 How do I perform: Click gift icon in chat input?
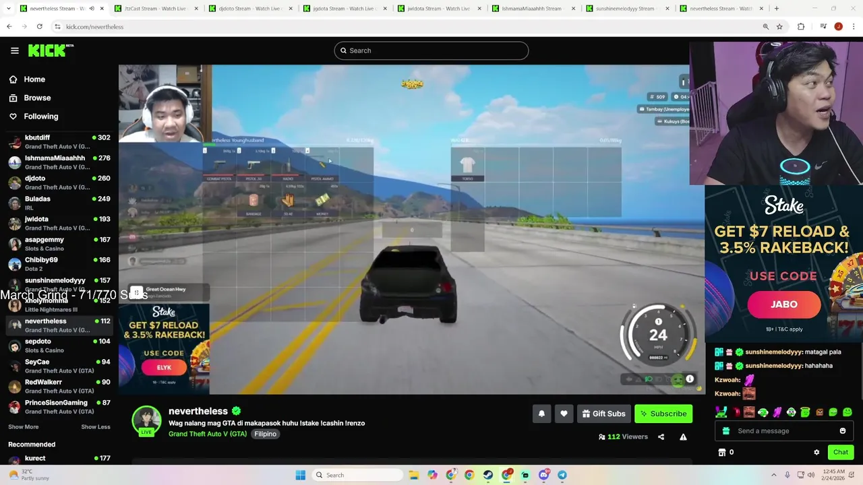(725, 431)
